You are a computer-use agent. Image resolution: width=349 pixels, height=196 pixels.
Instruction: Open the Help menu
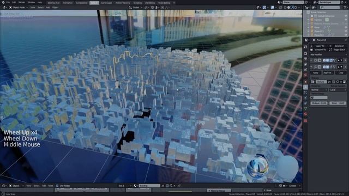coord(40,2)
